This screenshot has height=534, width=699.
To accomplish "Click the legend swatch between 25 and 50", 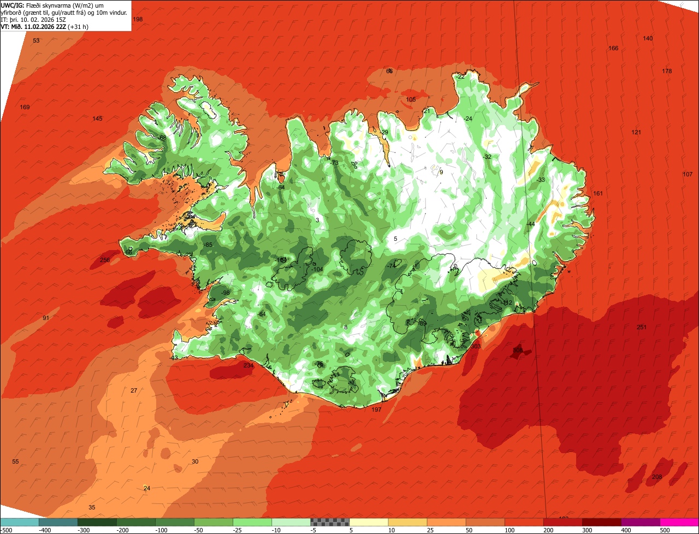I will [446, 522].
